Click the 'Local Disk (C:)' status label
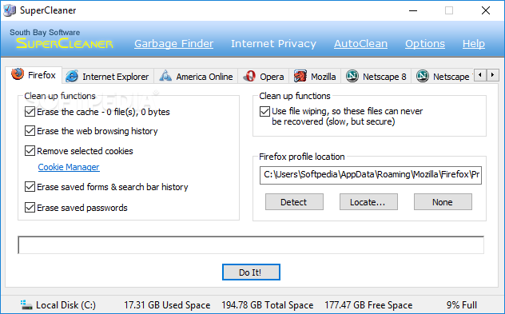 (66, 305)
